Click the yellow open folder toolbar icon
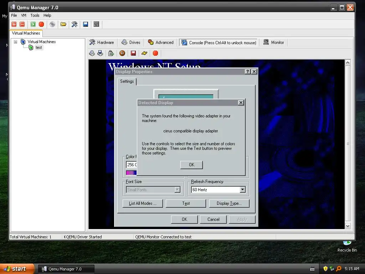This screenshot has height=274, width=365. 63,24
